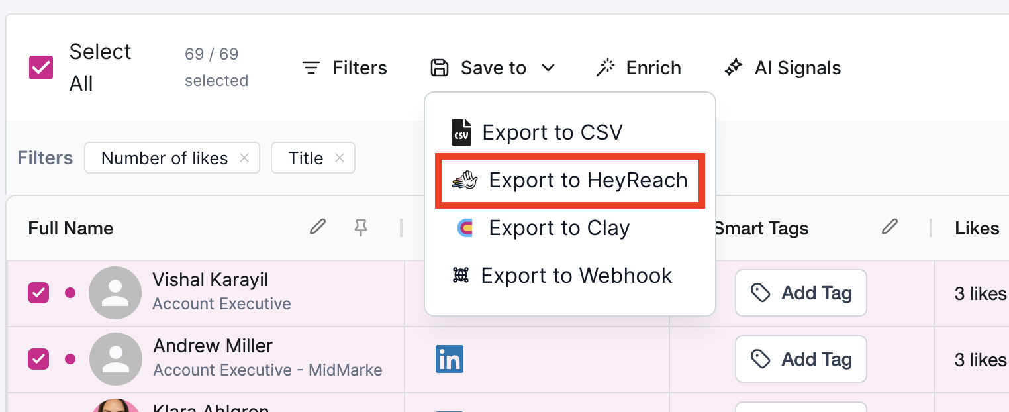This screenshot has width=1009, height=412.
Task: Collapse the Save to dropdown chevron
Action: click(x=548, y=68)
